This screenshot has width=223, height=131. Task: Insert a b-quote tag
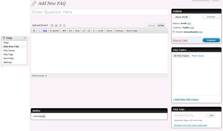[x=55, y=31]
